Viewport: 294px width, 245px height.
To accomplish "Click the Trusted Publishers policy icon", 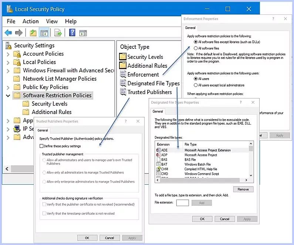I will pos(123,92).
